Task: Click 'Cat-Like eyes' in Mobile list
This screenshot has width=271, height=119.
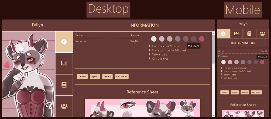Action: click(230, 78)
